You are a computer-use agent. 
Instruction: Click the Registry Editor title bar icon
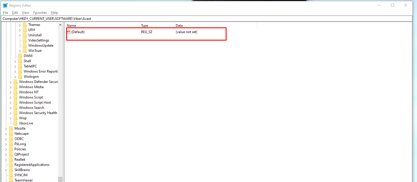(5, 5)
